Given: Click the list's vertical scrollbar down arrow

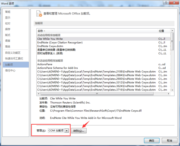Looking at the screenshot, I should (172, 90).
